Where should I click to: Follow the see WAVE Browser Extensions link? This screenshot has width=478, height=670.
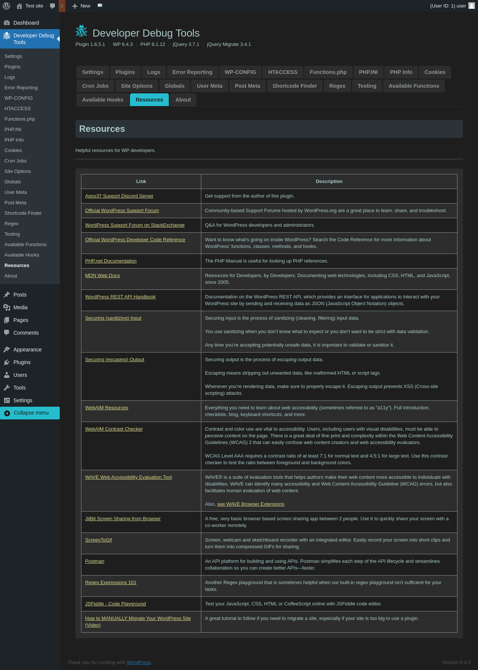coord(251,504)
